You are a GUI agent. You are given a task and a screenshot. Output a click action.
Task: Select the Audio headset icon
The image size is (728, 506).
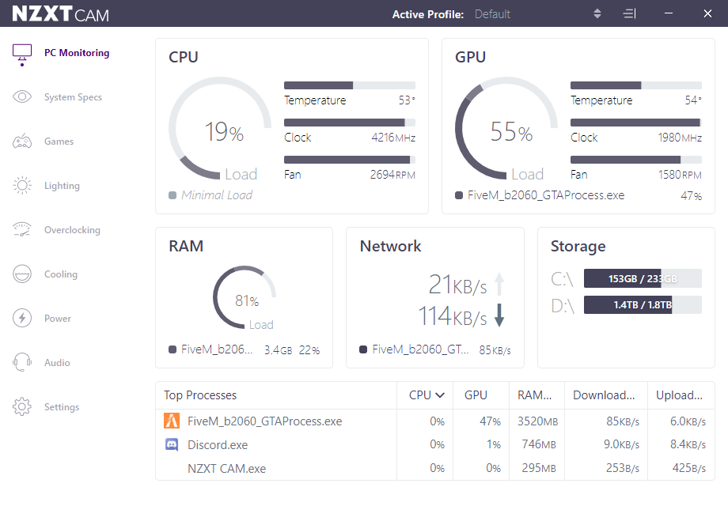click(x=22, y=363)
